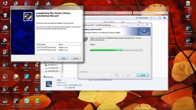Click Cancel in Device Driver Installation Wizard

[76, 58]
